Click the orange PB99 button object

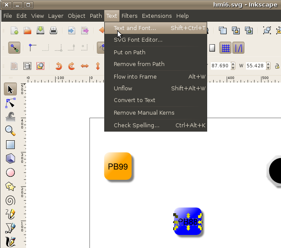click(118, 166)
